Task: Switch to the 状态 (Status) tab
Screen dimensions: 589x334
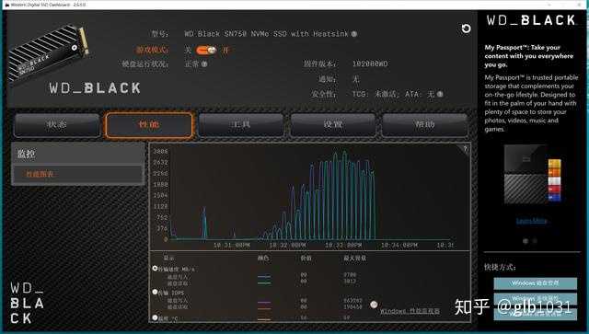Action: pyautogui.click(x=57, y=125)
